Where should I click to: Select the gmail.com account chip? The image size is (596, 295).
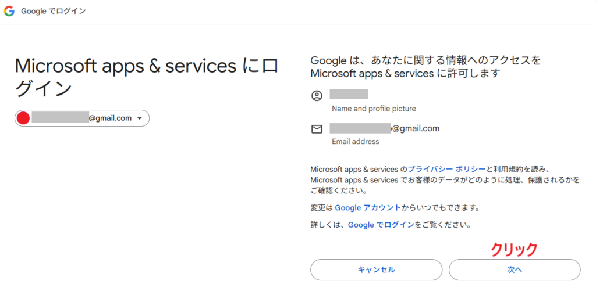click(82, 118)
